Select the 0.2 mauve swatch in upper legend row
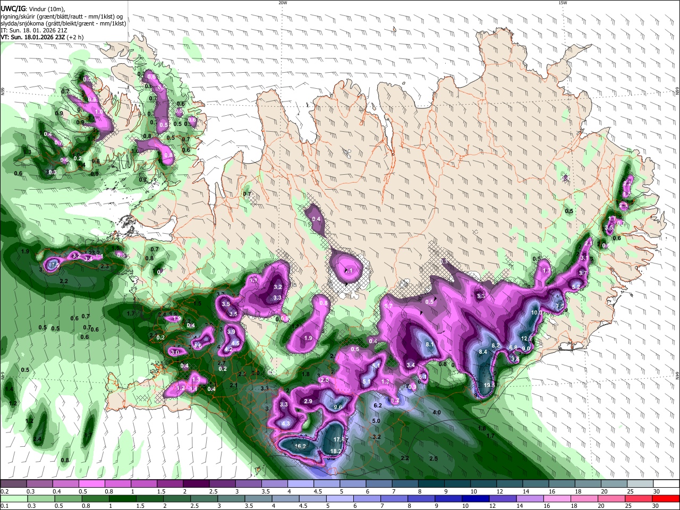 [x=13, y=483]
